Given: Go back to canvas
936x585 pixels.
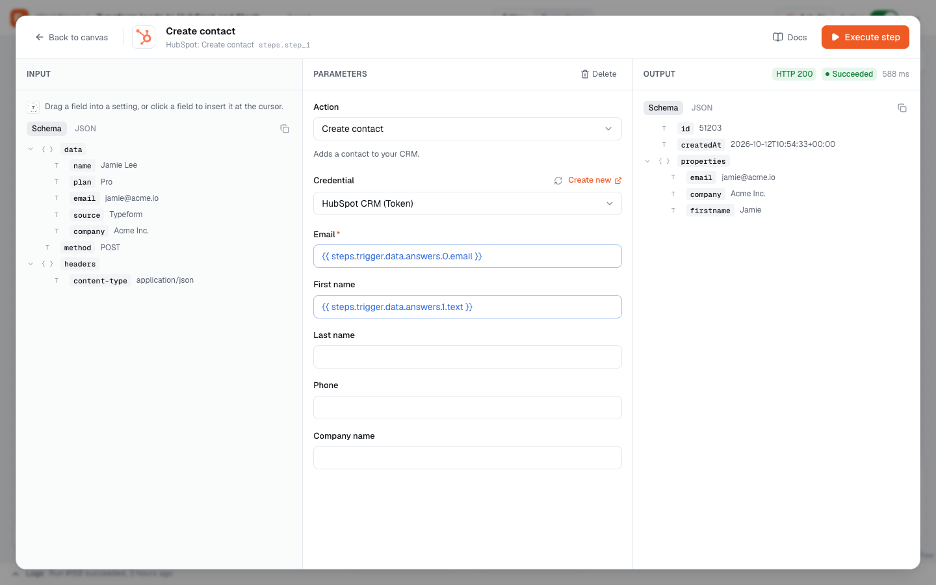Looking at the screenshot, I should pos(71,37).
